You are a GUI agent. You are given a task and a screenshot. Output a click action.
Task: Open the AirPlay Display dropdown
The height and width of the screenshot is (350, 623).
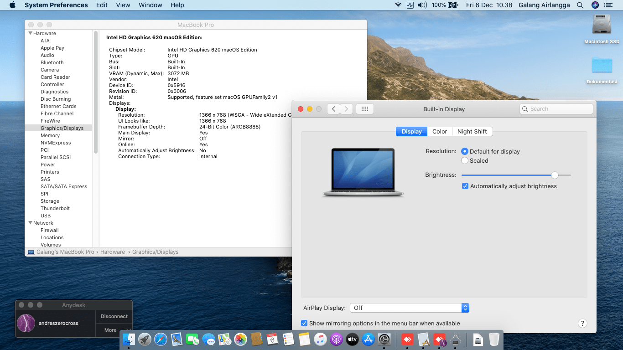click(410, 308)
